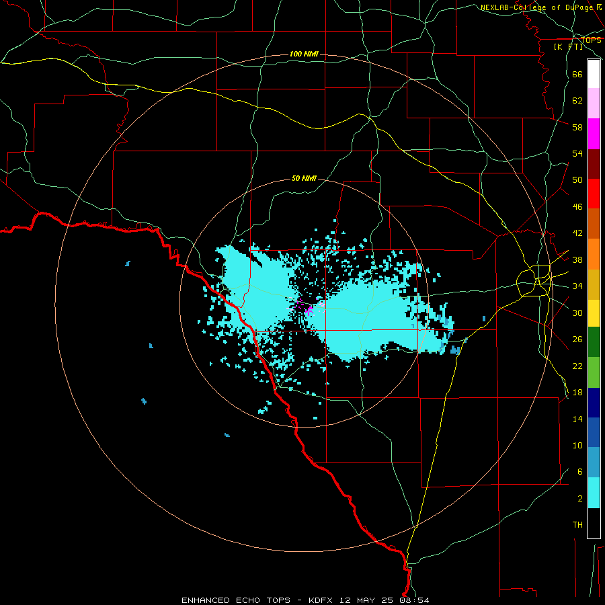Click the legend value "18"
Image resolution: width=605 pixels, height=605 pixels.
(577, 393)
